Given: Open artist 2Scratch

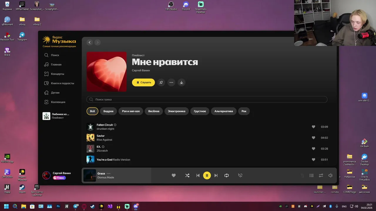Looking at the screenshot, I should click(102, 151).
